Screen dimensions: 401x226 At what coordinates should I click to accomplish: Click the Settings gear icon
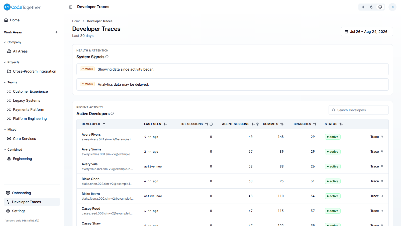click(8, 211)
